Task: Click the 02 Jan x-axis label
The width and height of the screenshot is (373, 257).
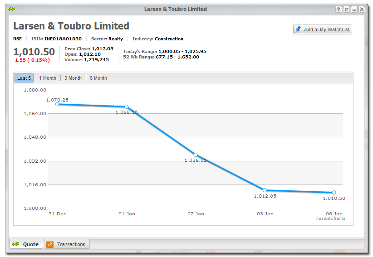Action: 196,214
